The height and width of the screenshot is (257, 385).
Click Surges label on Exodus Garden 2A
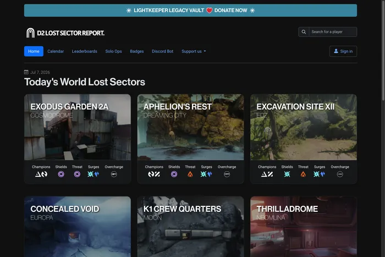point(94,167)
